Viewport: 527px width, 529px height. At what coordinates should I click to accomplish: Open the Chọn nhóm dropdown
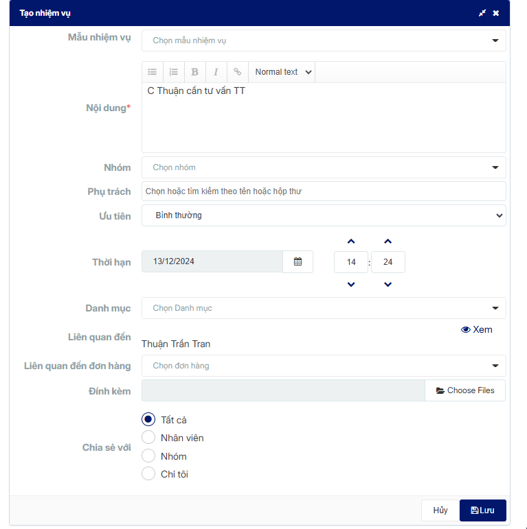324,167
